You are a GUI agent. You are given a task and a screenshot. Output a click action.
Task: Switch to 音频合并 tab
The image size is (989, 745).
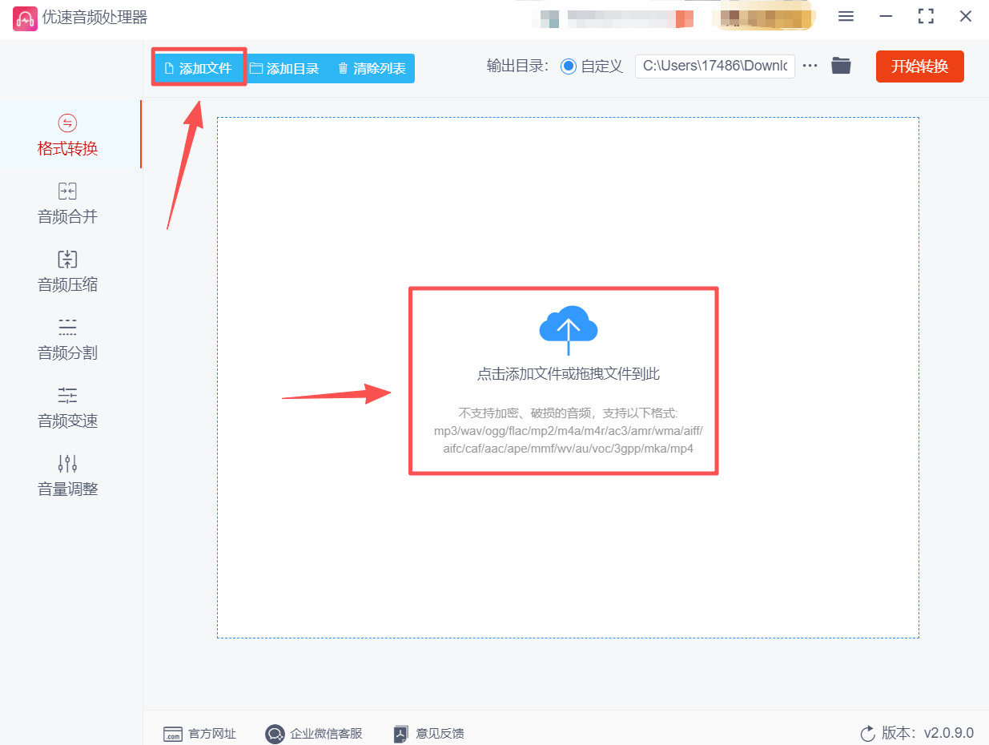click(x=68, y=203)
